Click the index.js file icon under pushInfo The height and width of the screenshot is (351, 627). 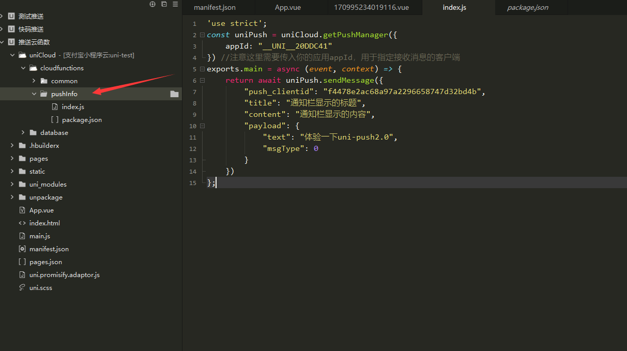[x=55, y=107]
